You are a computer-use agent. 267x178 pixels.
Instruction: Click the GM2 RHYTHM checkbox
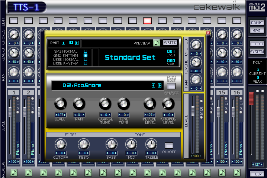86,55
